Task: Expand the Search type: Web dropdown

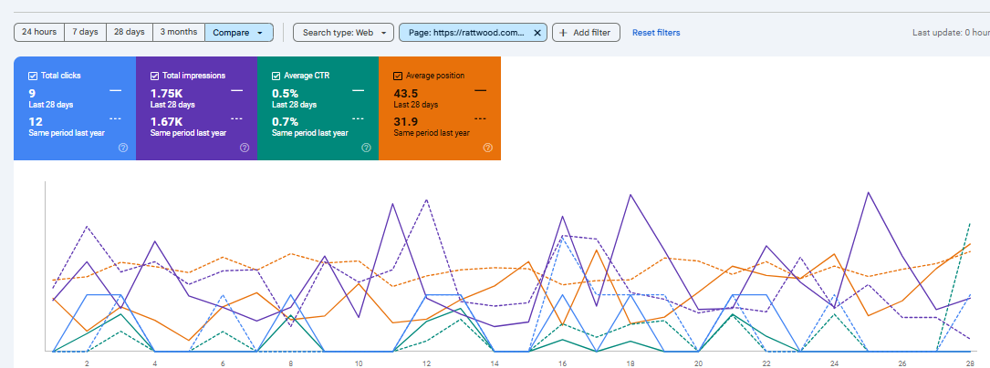Action: pyautogui.click(x=343, y=33)
